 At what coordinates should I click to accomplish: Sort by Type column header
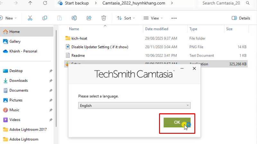pos(193,29)
